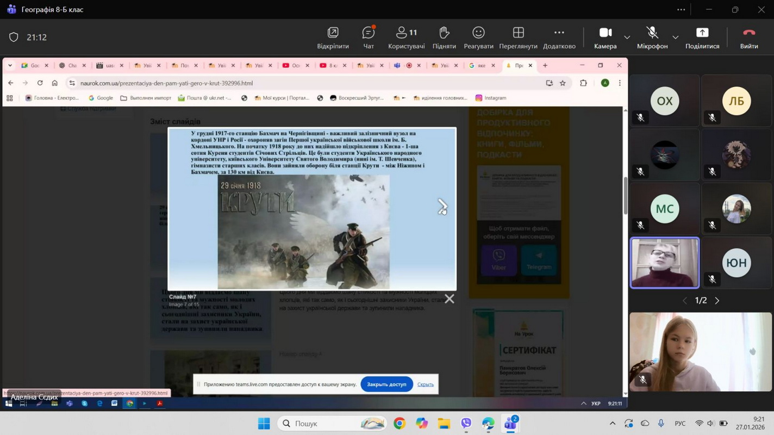Expand microphone options dropdown arrow
This screenshot has width=774, height=435.
pos(675,38)
